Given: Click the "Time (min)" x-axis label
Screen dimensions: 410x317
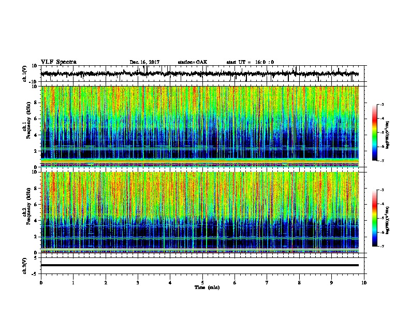Looking at the screenshot, I should pos(207,287).
